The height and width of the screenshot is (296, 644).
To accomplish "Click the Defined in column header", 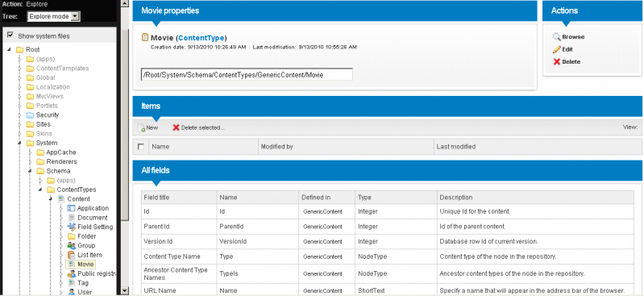I will [326, 198].
